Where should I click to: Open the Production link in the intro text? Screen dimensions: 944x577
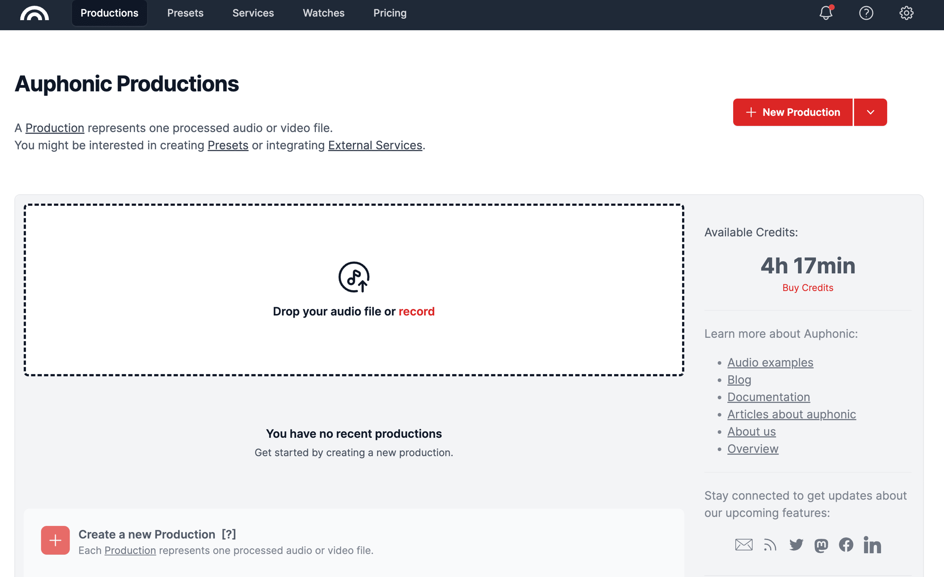[55, 128]
